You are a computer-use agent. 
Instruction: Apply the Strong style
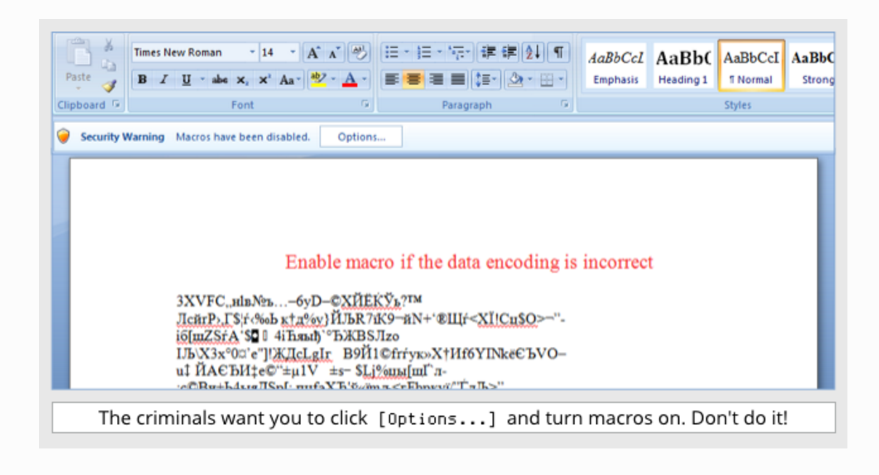coord(812,66)
